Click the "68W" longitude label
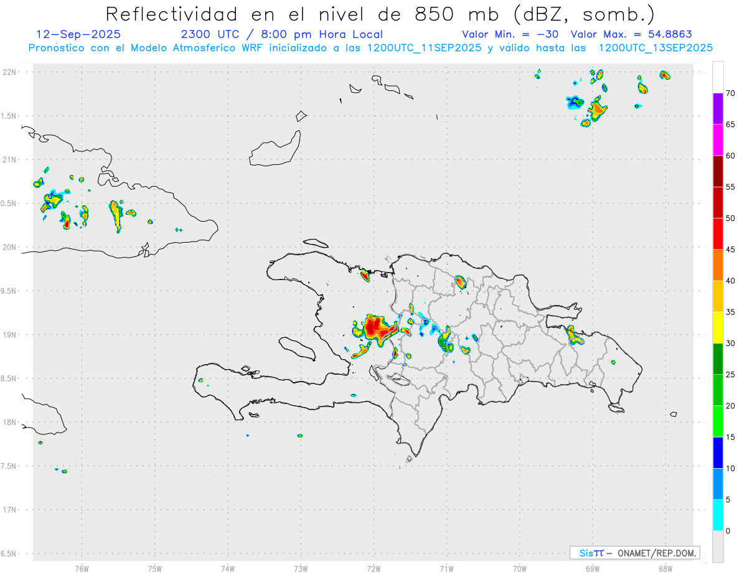Viewport: 747px width, 577px height. click(665, 568)
